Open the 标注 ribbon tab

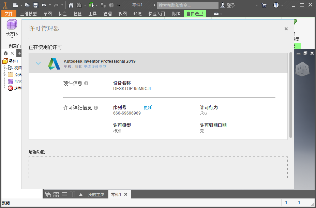(62, 14)
